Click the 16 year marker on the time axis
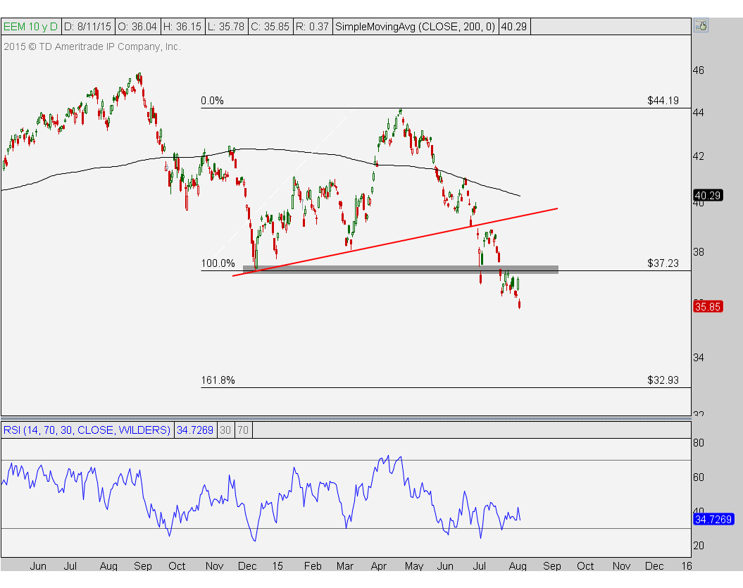Viewport: 743px width, 588px height. click(687, 565)
